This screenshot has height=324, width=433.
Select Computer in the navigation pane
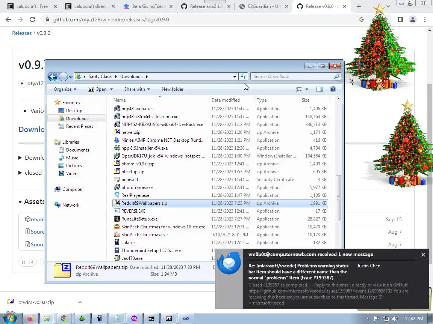tap(72, 189)
